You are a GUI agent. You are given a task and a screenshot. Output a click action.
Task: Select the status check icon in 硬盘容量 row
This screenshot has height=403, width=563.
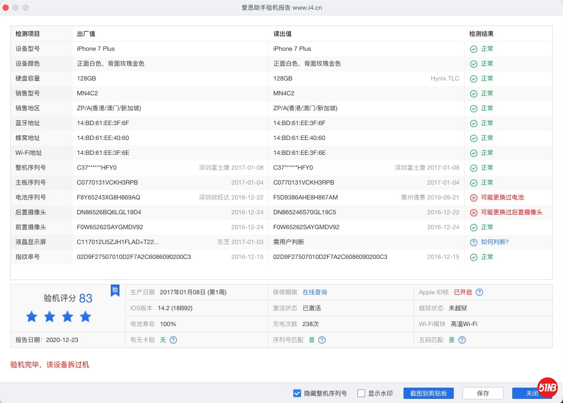coord(474,78)
